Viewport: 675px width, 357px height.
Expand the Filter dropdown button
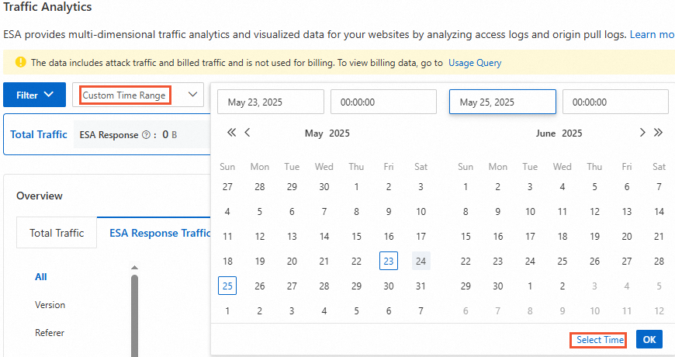(x=34, y=95)
